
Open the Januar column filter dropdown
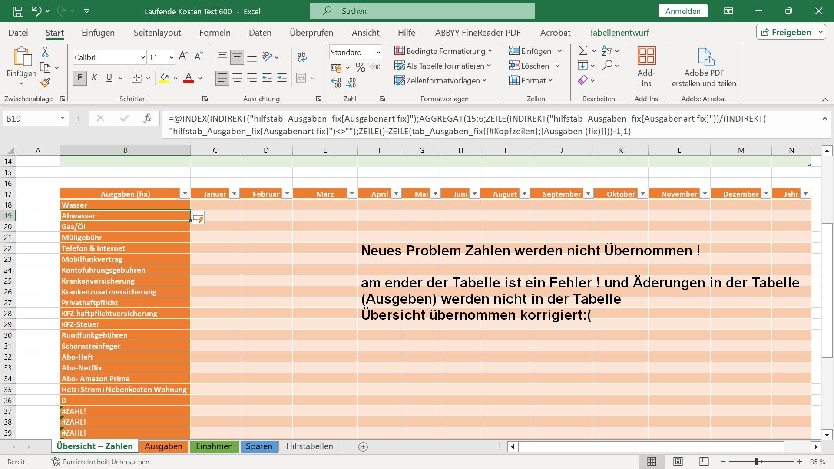[x=234, y=194]
